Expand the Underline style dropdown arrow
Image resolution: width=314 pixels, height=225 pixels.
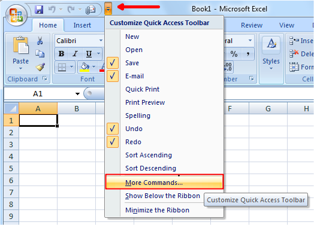(x=98, y=54)
